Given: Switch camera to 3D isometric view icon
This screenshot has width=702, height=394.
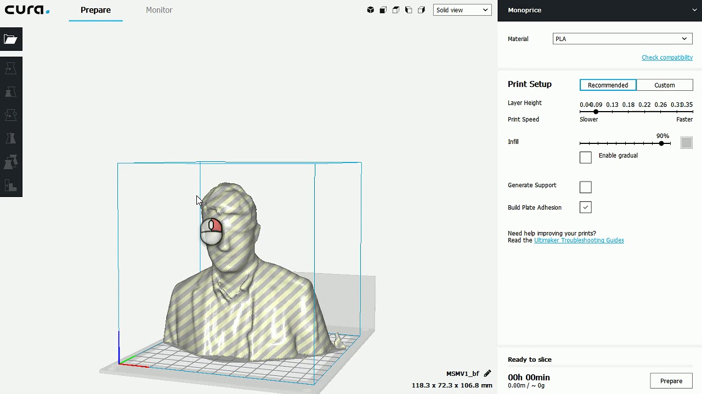Looking at the screenshot, I should click(371, 10).
